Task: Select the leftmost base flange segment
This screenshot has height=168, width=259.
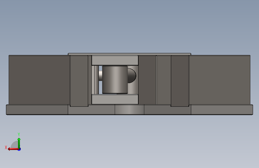Action: (x=37, y=110)
